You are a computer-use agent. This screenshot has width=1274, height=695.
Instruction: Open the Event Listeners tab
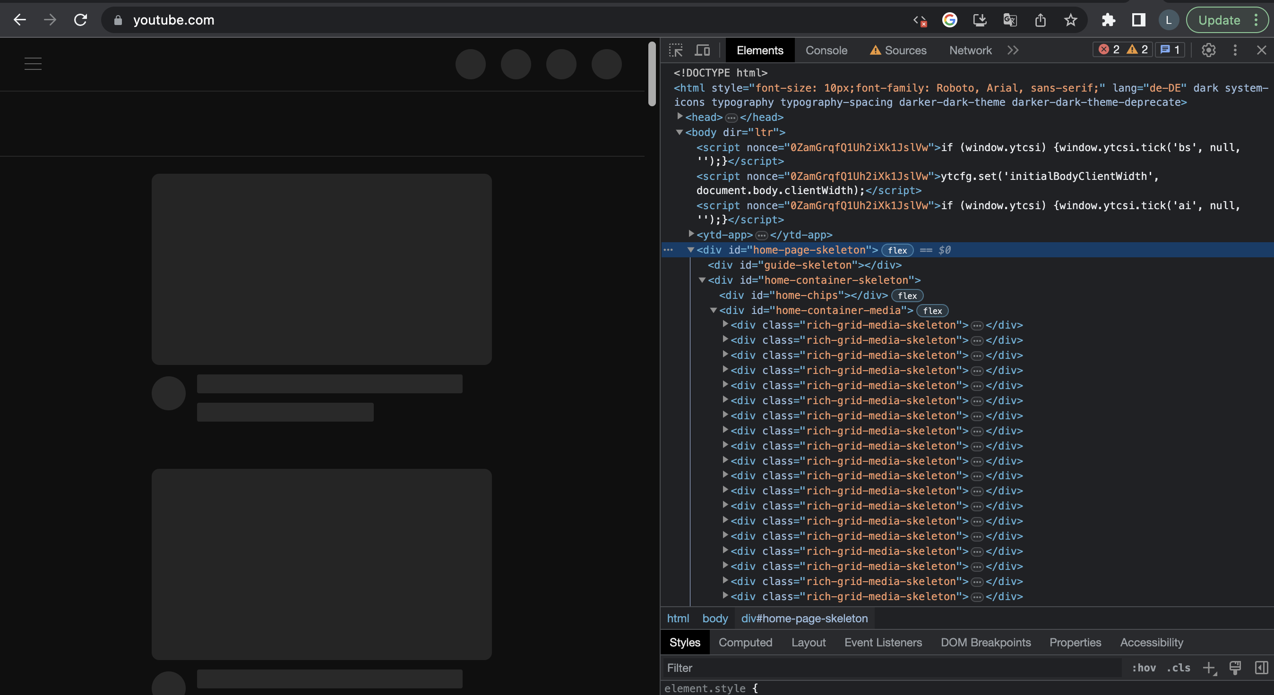pyautogui.click(x=883, y=642)
